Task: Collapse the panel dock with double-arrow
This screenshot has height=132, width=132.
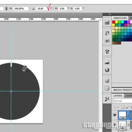Action: [110, 14]
